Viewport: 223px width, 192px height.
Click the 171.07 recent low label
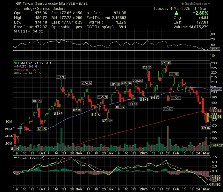[206, 128]
